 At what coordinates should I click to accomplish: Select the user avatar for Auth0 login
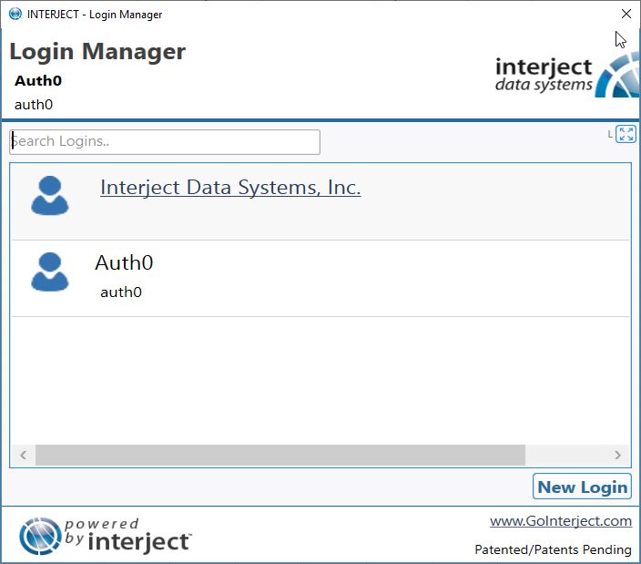click(x=50, y=272)
